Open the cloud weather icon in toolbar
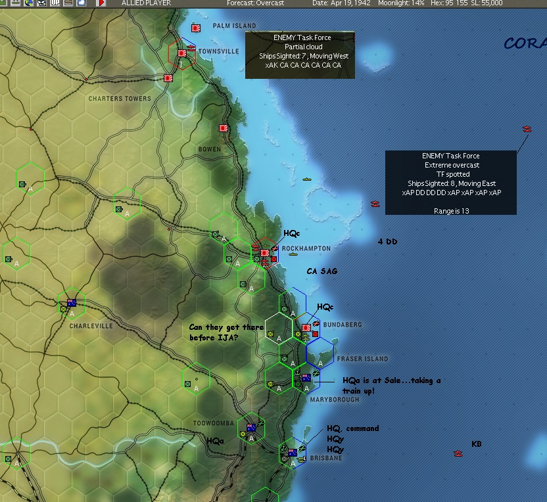 tap(82, 3)
